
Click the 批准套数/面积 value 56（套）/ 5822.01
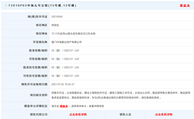coord(65,51)
